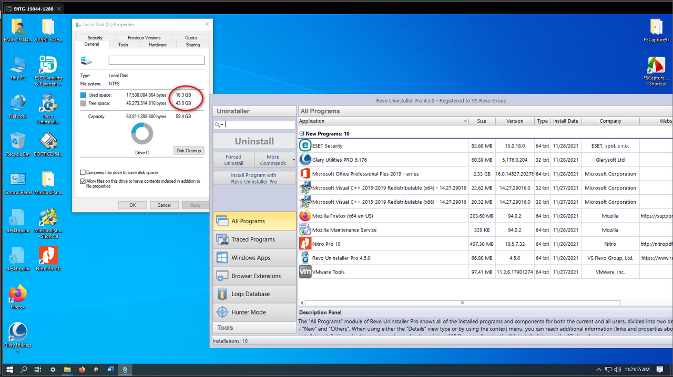Open the Traced Programs module
This screenshot has width=673, height=377.
click(254, 239)
